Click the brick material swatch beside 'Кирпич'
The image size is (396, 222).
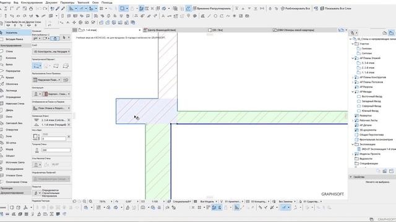[x=45, y=94]
